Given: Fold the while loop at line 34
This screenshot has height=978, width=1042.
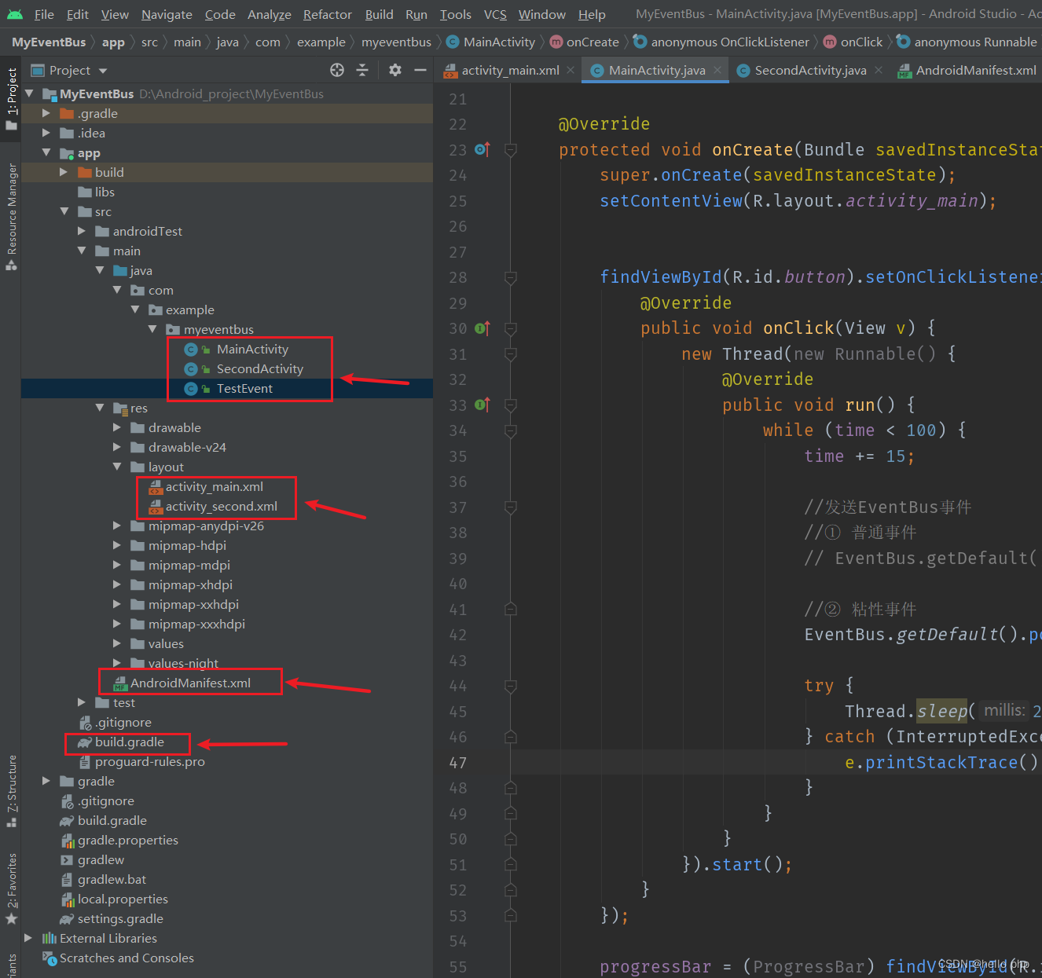Looking at the screenshot, I should tap(510, 430).
